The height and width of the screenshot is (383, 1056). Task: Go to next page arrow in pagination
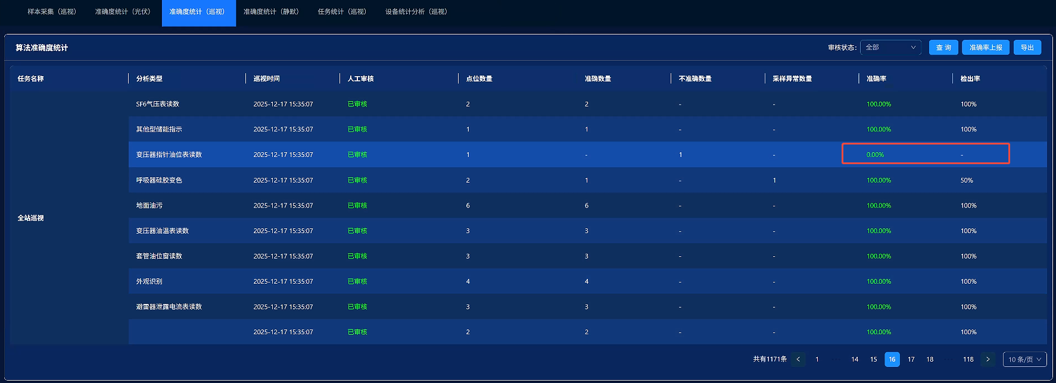pyautogui.click(x=988, y=359)
